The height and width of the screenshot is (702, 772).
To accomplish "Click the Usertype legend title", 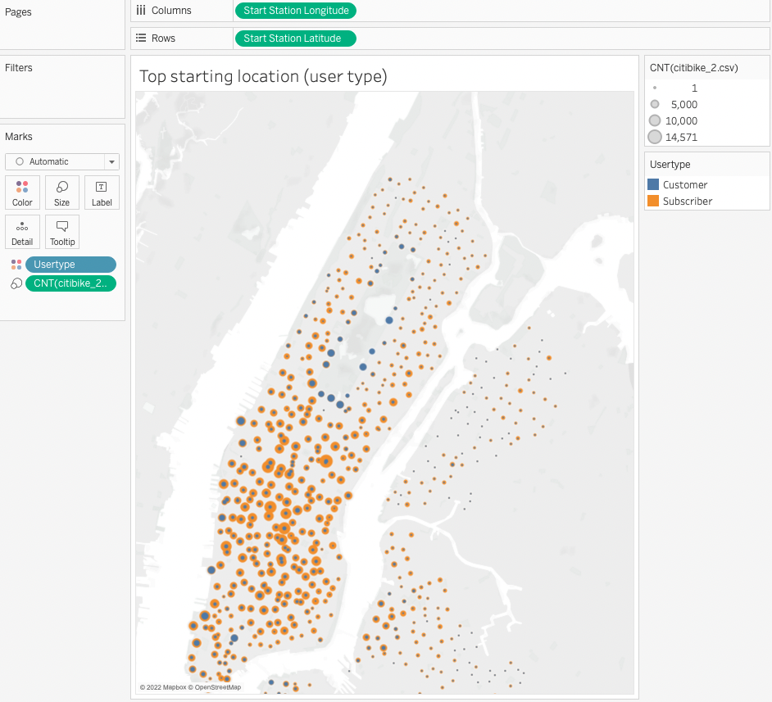I will pyautogui.click(x=670, y=165).
